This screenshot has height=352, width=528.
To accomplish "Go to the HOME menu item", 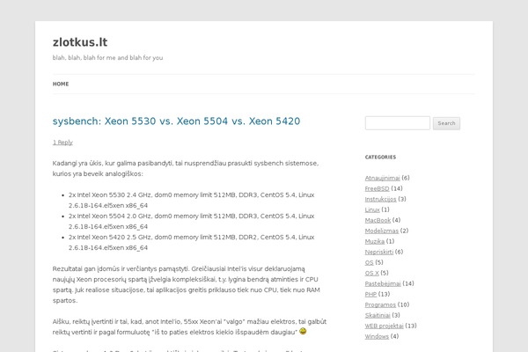I will coord(61,84).
